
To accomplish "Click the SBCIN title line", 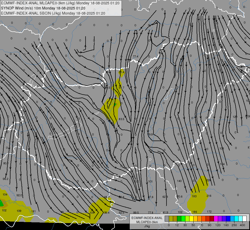I will click(53, 13).
